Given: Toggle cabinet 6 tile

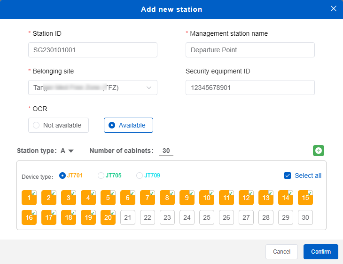Looking at the screenshot, I should [x=128, y=198].
